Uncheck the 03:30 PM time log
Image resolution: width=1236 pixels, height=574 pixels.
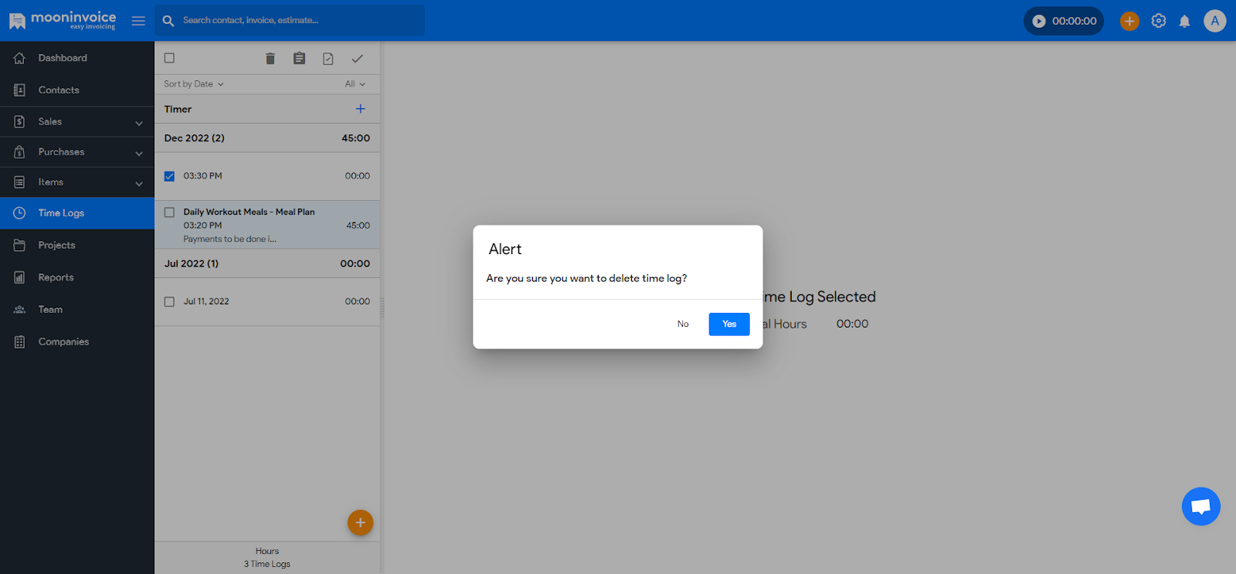pyautogui.click(x=169, y=176)
